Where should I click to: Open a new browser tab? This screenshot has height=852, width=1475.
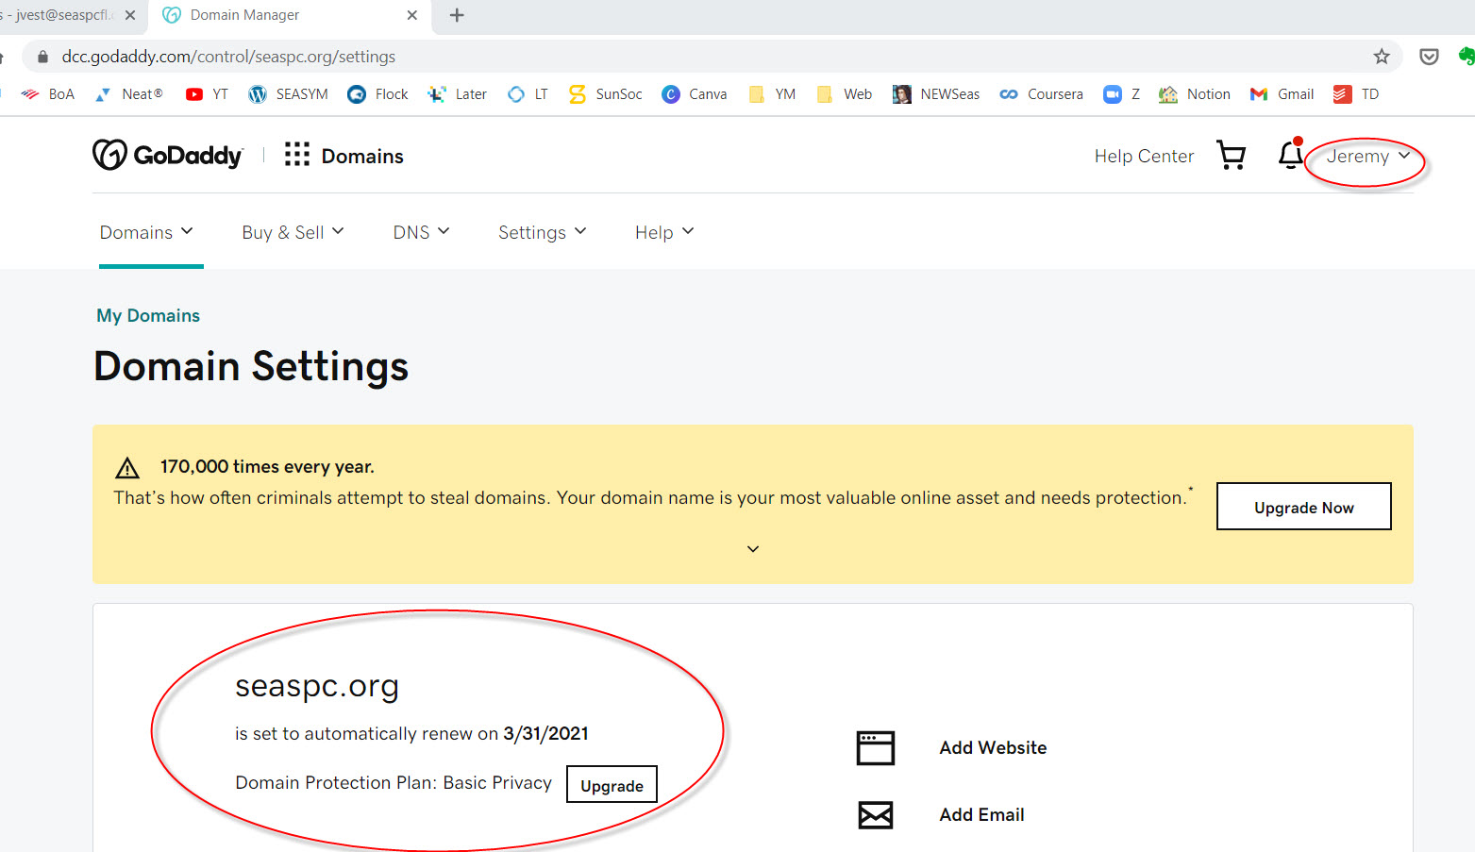(x=457, y=15)
